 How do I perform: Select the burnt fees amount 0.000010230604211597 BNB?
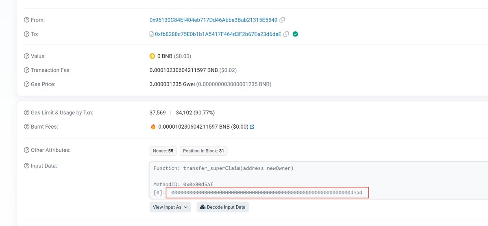[x=194, y=127]
